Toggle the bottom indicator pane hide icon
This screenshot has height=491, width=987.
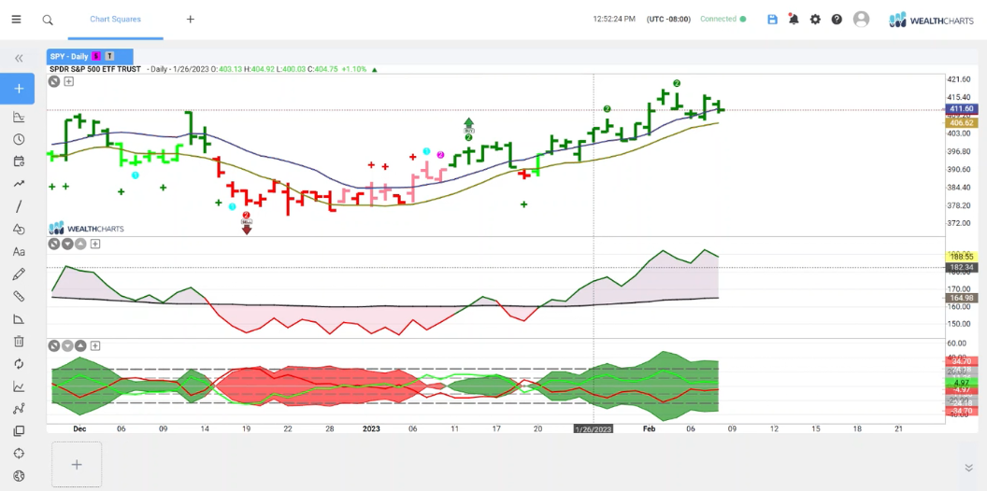point(55,345)
